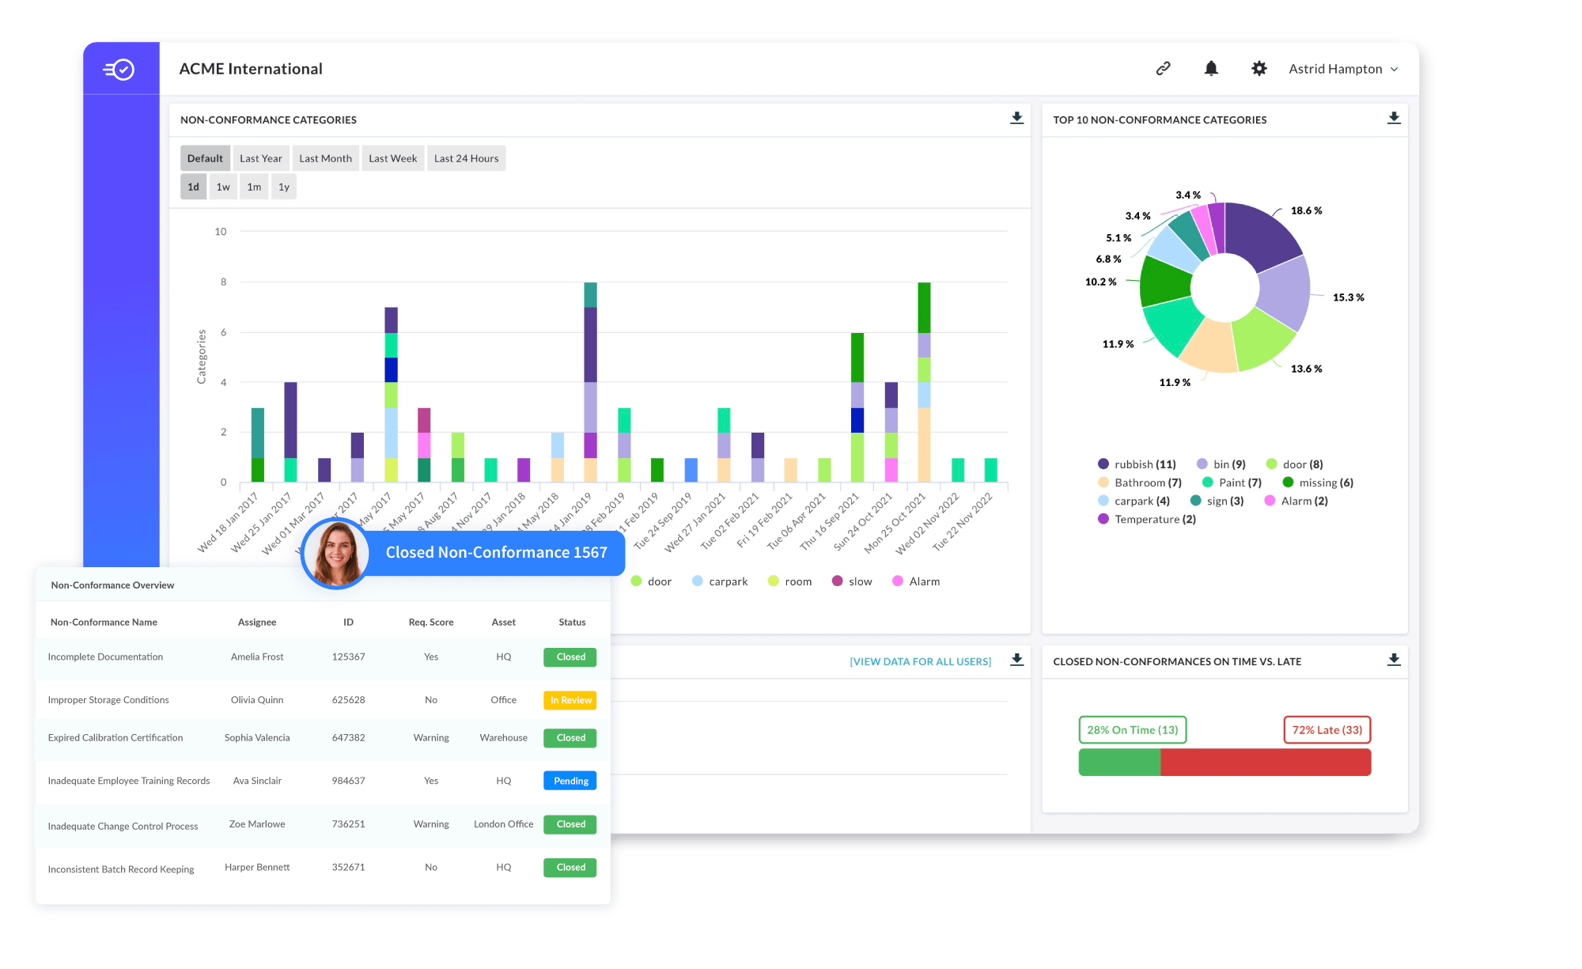Viewport: 1582px width, 969px height.
Task: Click the Closed badge for Incomplete Documentation
Action: point(570,657)
